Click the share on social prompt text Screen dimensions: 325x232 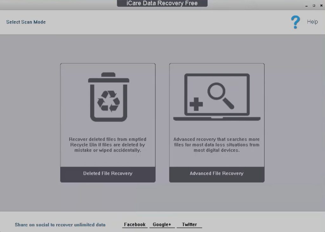[60, 224]
